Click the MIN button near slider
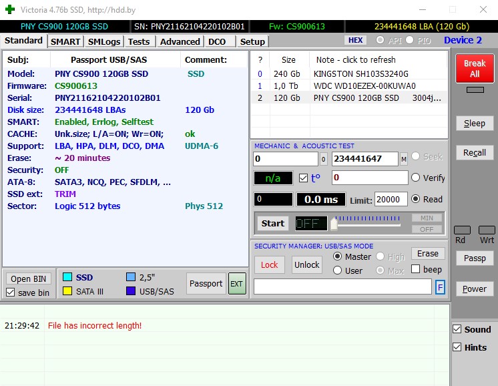The image size is (498, 386). (427, 218)
